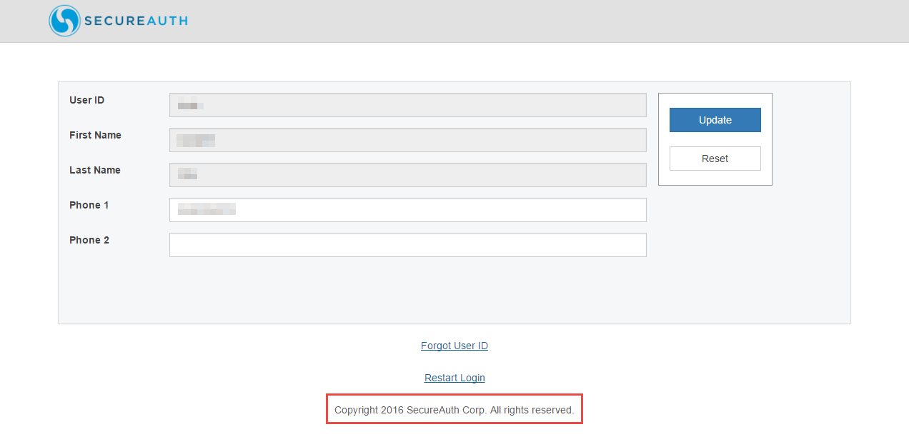Click the User ID label
The image size is (909, 447).
point(86,100)
